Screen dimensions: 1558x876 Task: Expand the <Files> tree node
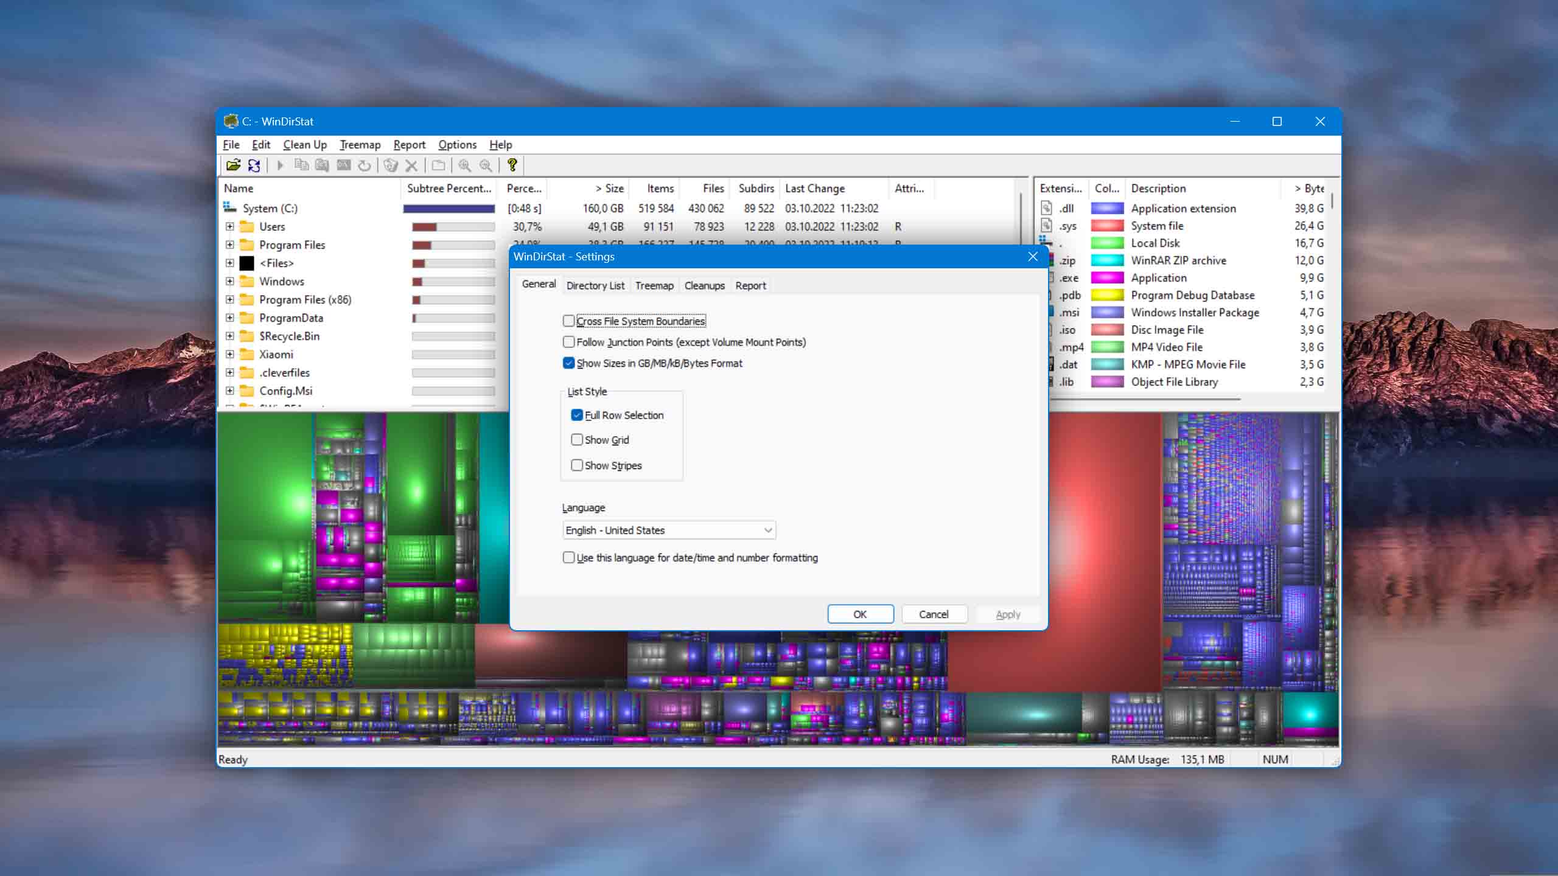pos(229,263)
